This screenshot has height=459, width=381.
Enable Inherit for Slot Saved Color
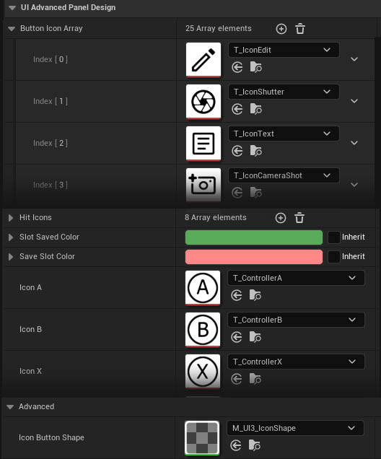[333, 237]
